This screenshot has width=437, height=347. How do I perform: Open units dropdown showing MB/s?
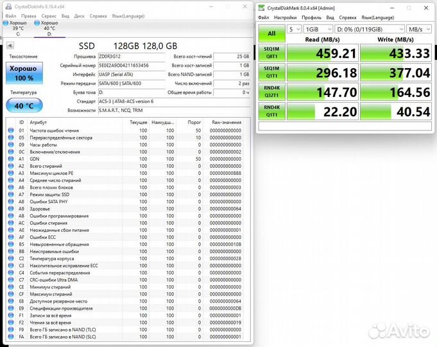(419, 30)
